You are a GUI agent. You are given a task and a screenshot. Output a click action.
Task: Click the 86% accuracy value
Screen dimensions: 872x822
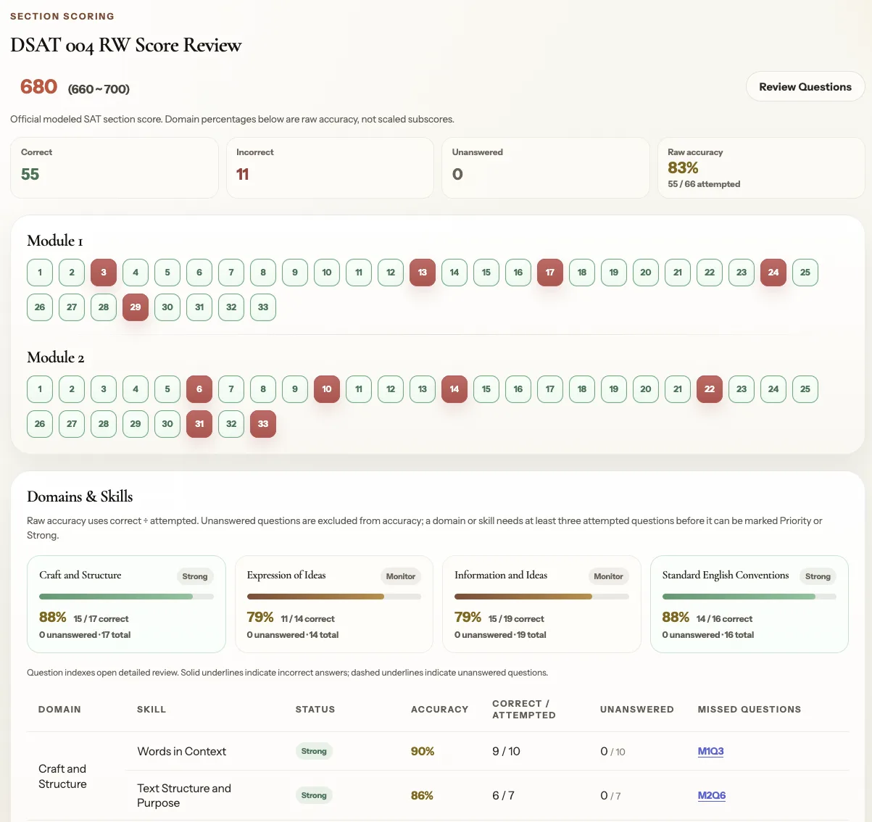pos(422,796)
